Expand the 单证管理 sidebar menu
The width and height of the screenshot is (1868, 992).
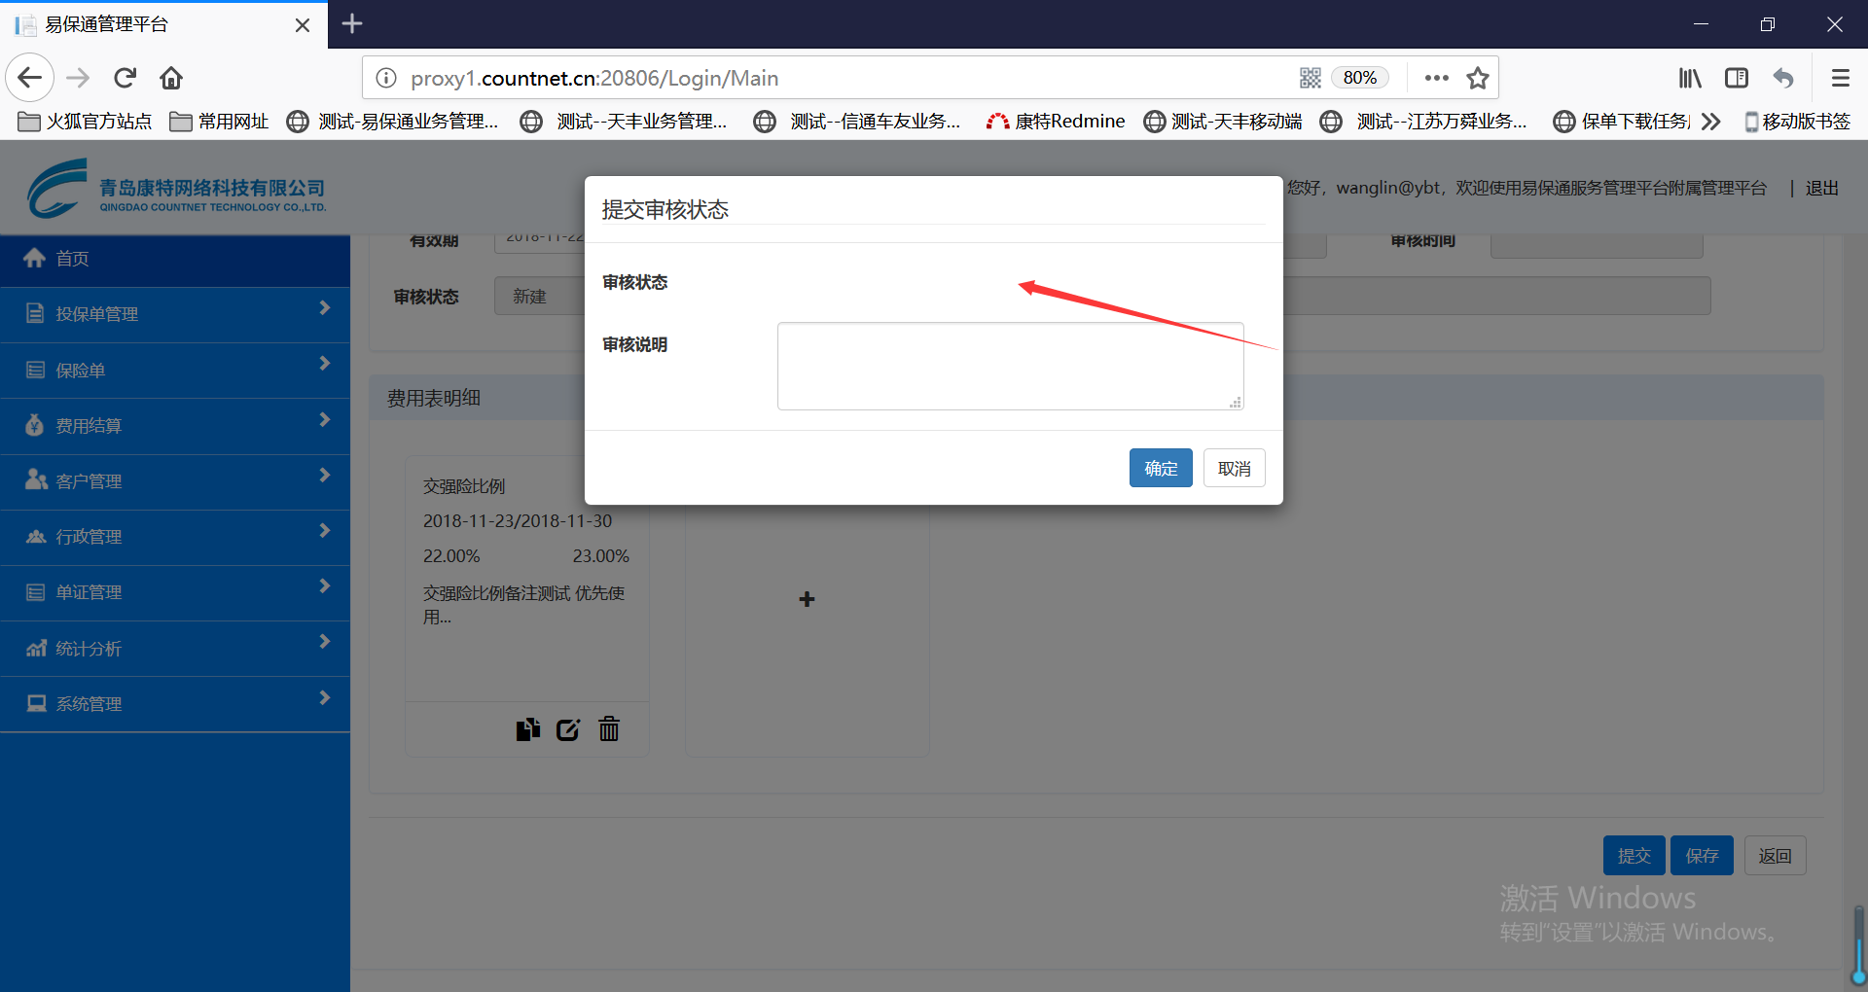(175, 592)
